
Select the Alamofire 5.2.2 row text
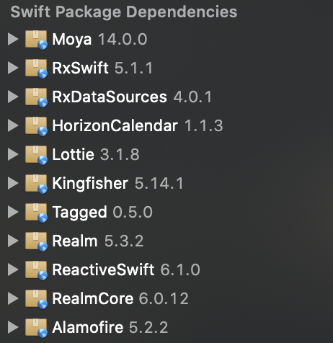click(110, 327)
